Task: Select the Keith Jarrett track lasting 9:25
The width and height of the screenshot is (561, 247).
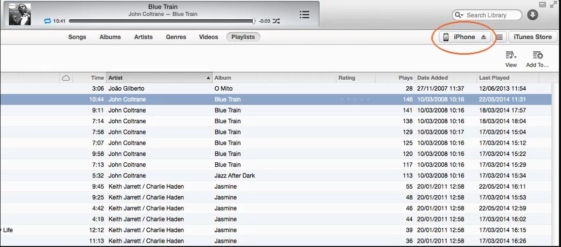Action: pos(276,197)
